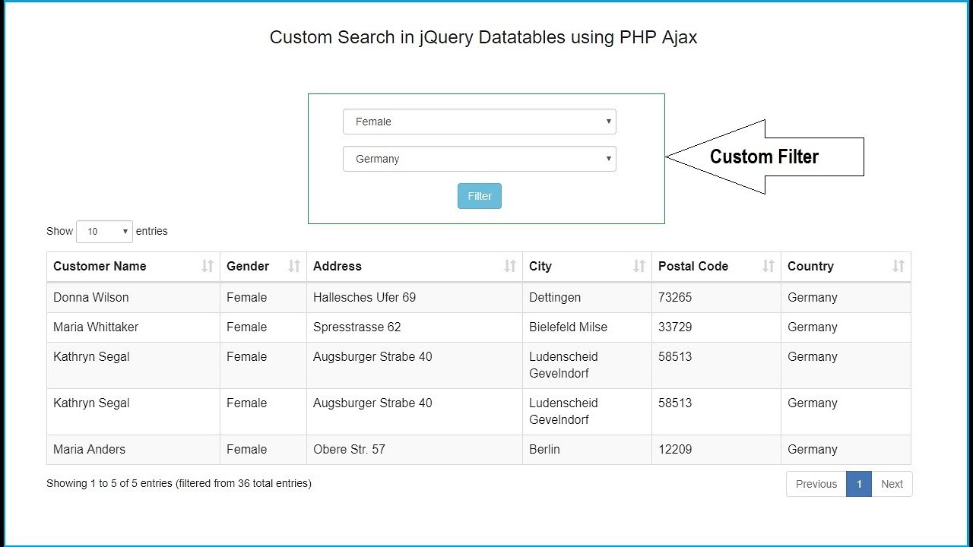Select the Maria Whittaker row
This screenshot has height=547, width=973.
pos(96,327)
